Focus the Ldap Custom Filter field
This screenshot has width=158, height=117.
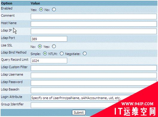tap(94, 68)
